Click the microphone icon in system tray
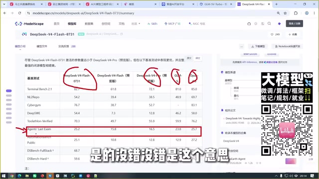The height and width of the screenshot is (179, 319). tap(281, 176)
